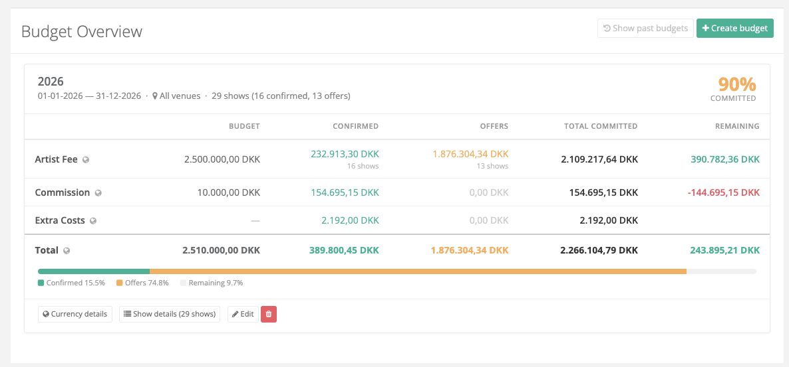
Task: Click the location pin before All venues
Action: (x=155, y=96)
